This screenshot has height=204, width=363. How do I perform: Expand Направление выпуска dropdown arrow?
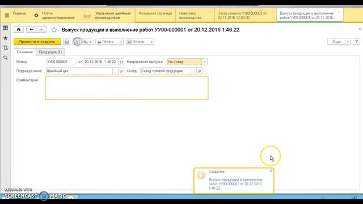tap(205, 62)
